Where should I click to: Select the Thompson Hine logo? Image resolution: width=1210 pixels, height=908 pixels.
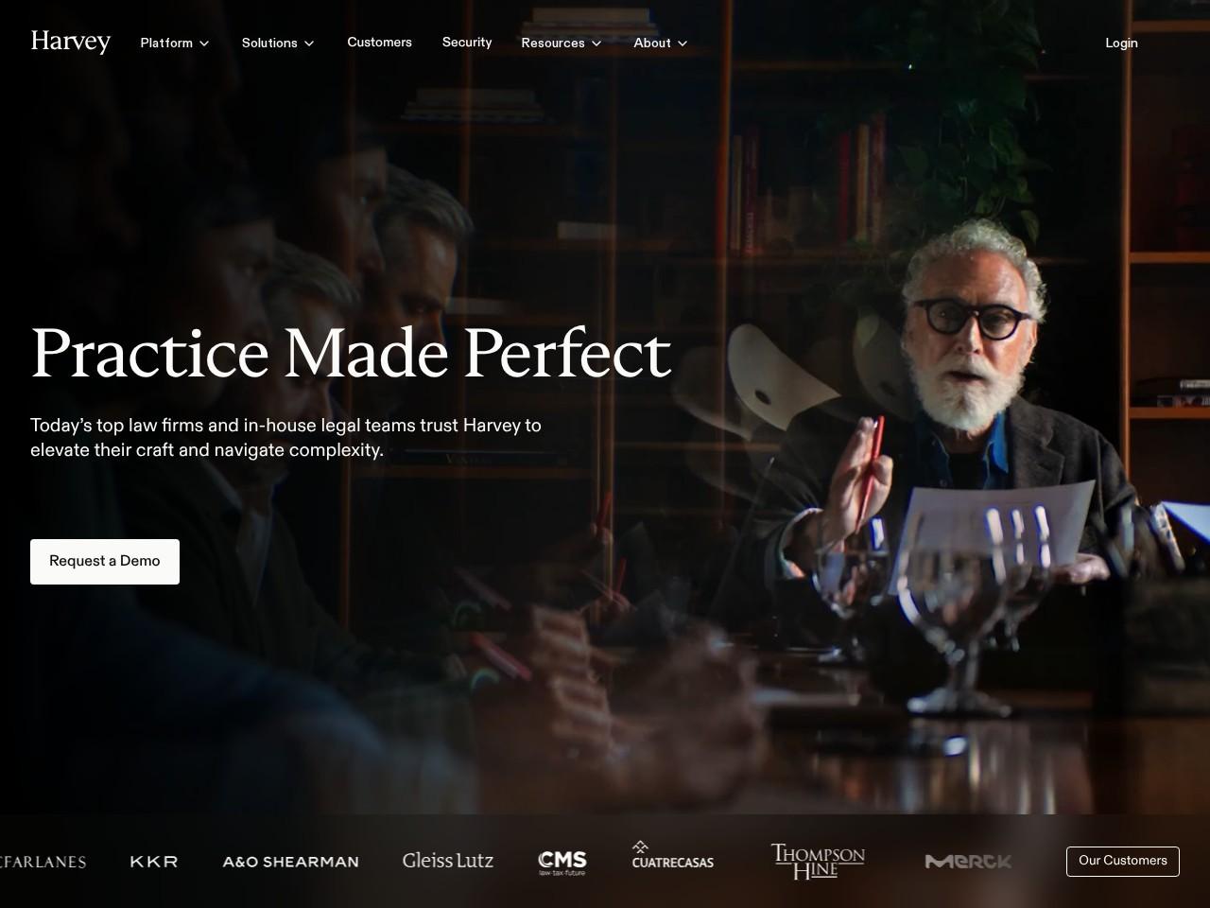pos(818,862)
